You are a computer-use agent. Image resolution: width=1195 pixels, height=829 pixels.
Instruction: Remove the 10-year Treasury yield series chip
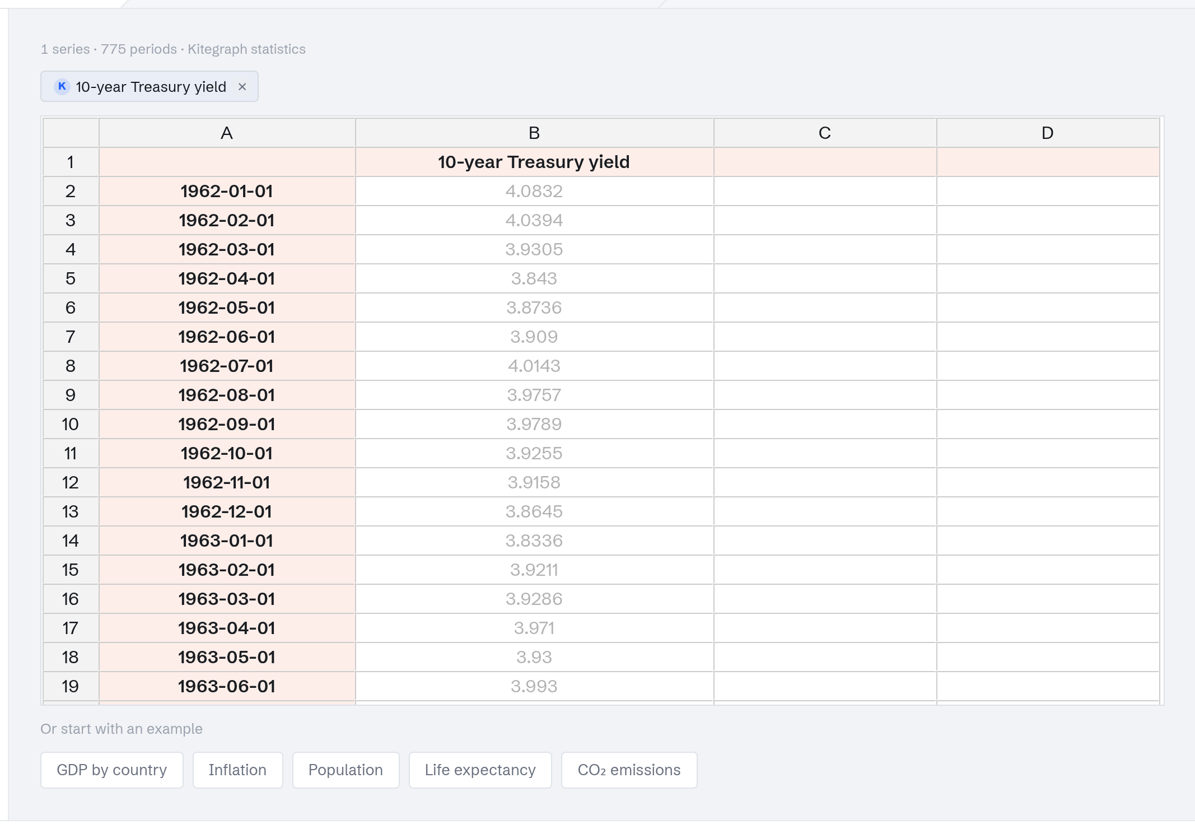pyautogui.click(x=242, y=87)
